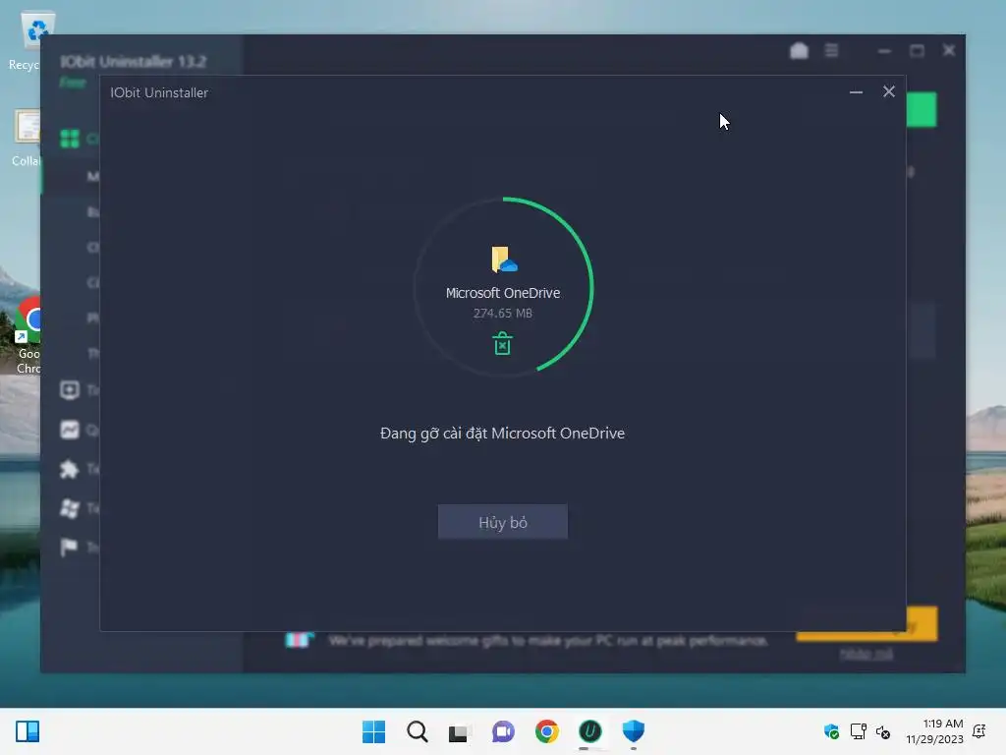Click the circular green uninstall progress ring
This screenshot has height=755, width=1006.
(x=503, y=286)
